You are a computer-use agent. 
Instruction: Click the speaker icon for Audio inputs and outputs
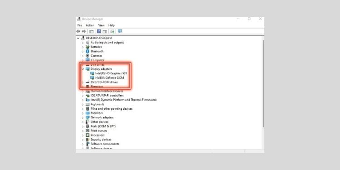[x=87, y=43]
